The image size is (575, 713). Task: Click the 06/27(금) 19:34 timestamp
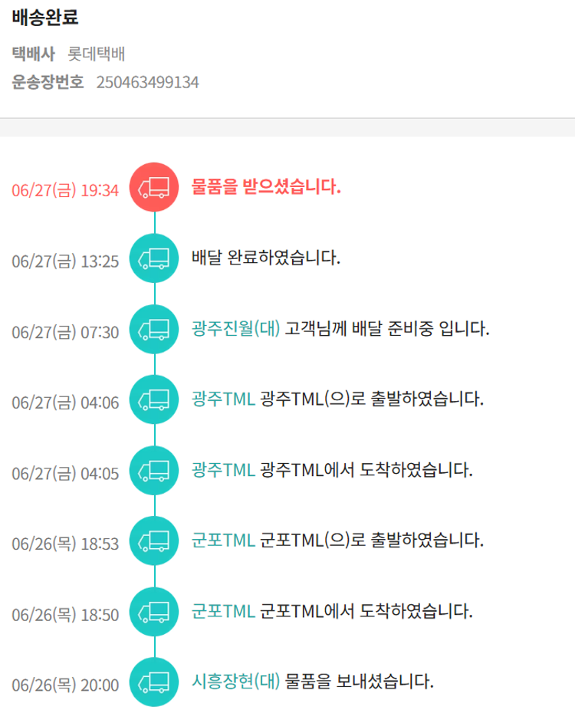click(65, 190)
